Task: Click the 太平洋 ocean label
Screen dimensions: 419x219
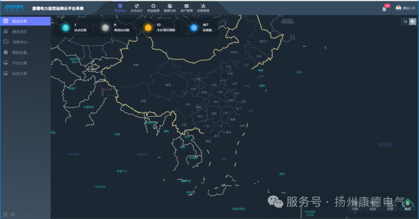Action: 385,145
